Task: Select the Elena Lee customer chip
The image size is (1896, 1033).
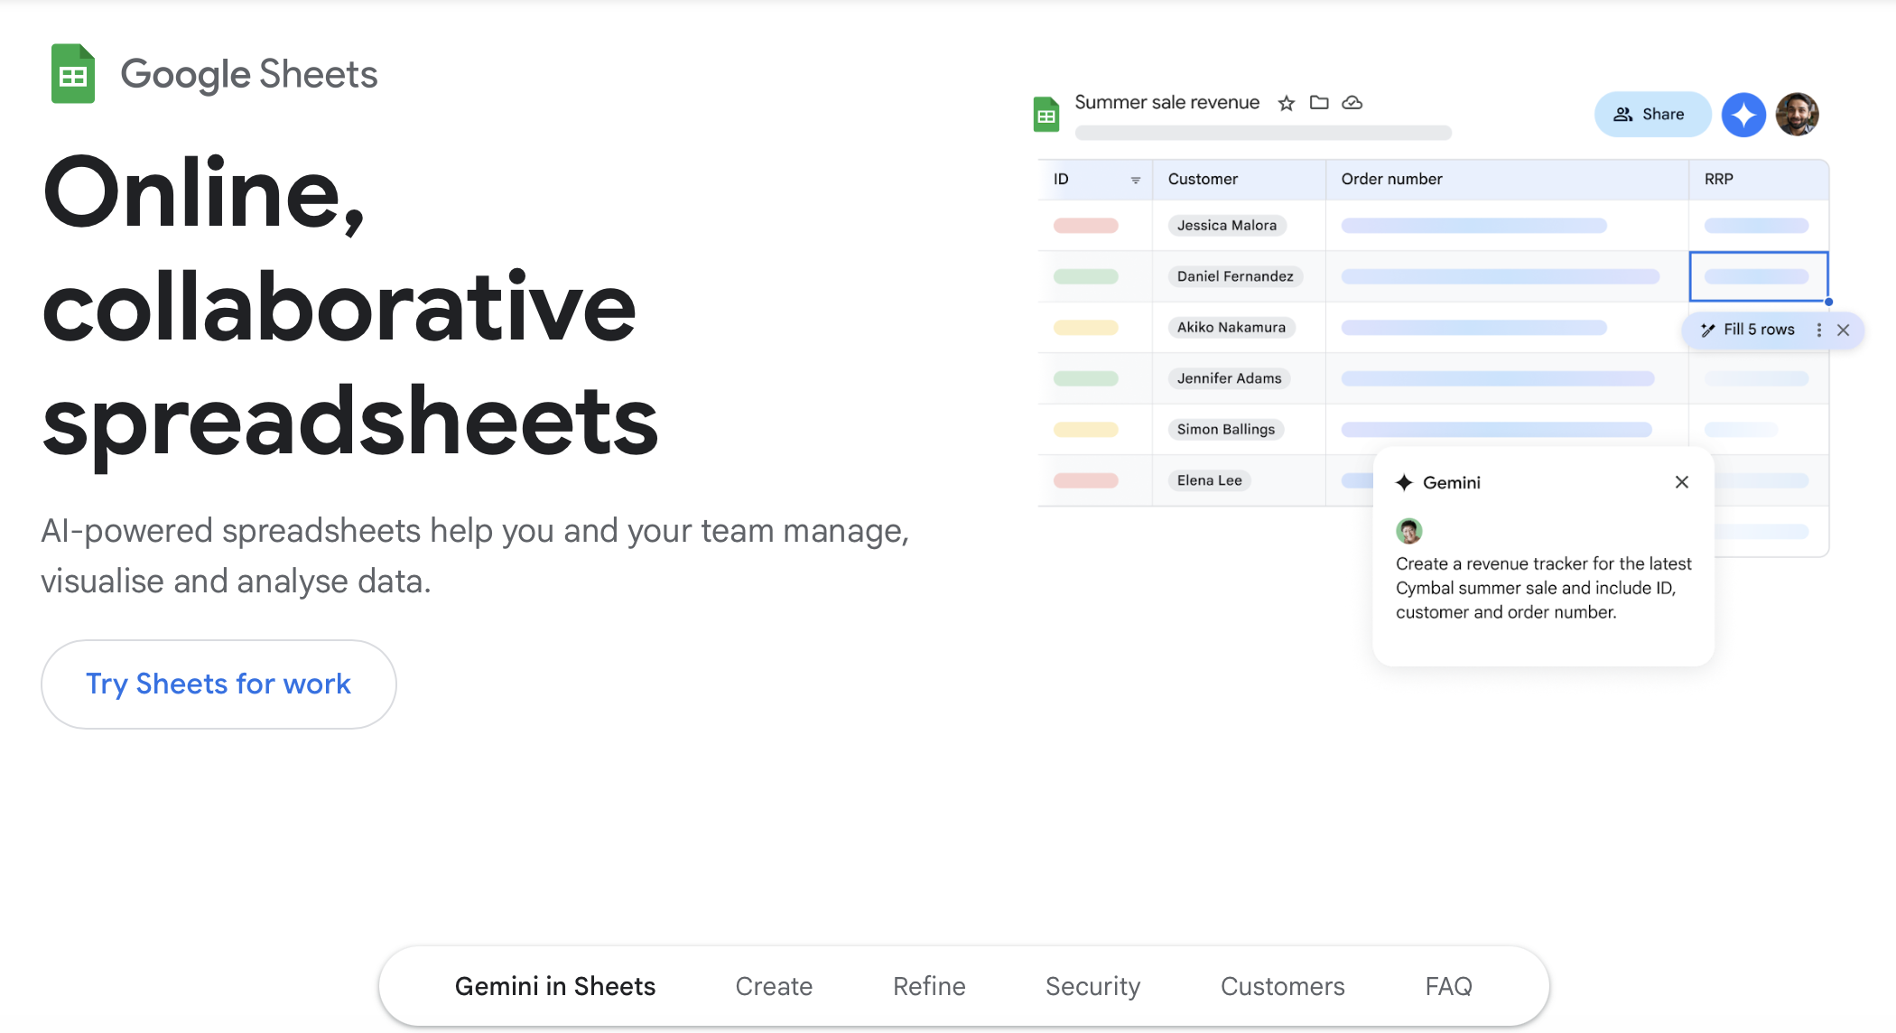Action: click(x=1210, y=480)
